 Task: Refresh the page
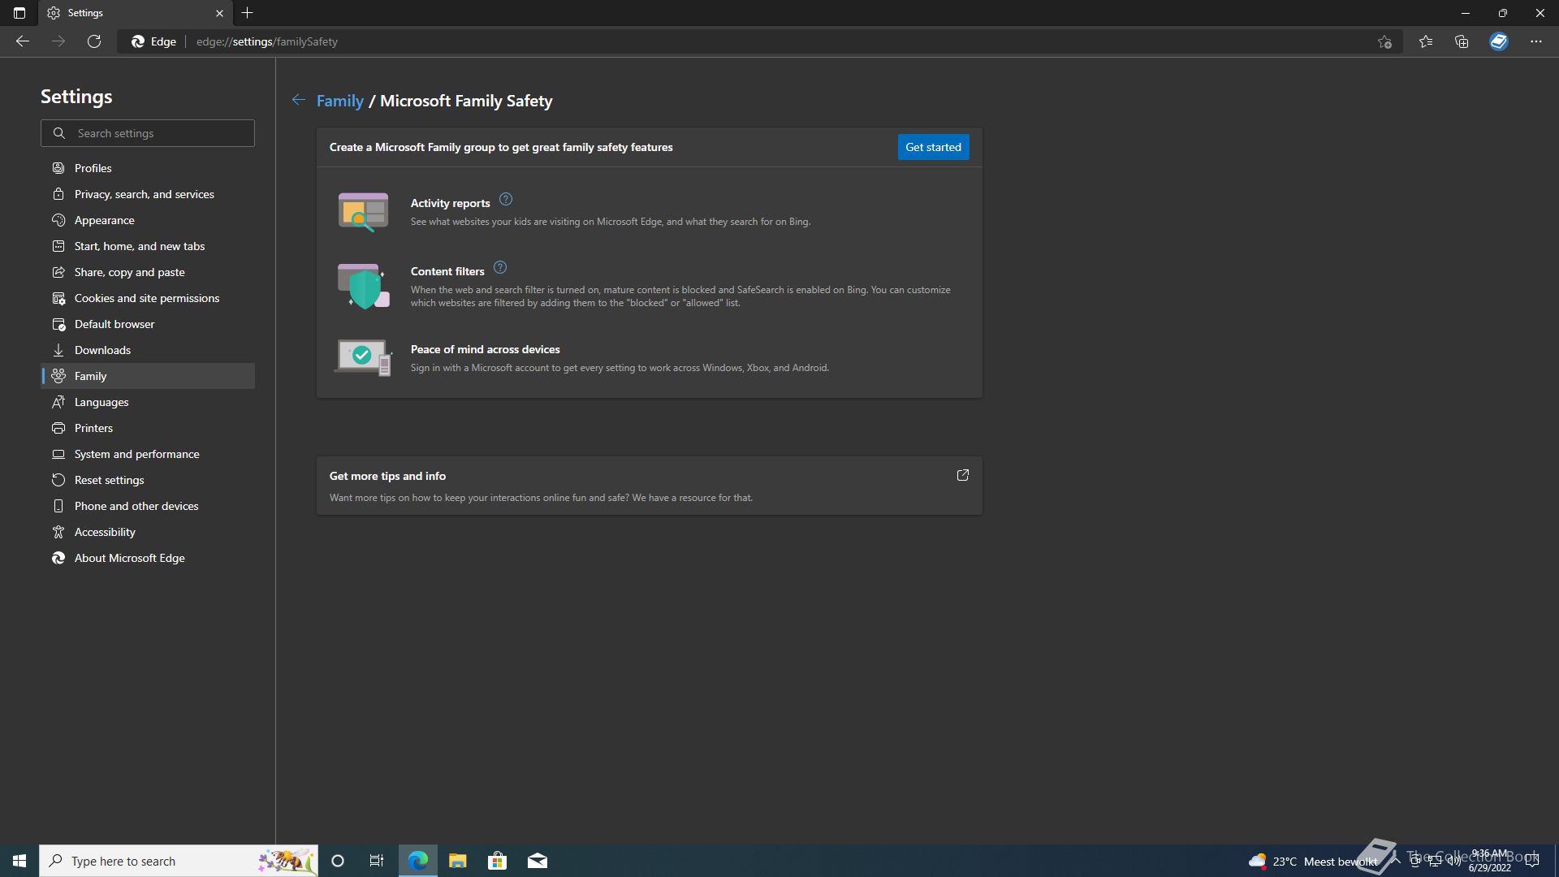pyautogui.click(x=94, y=41)
